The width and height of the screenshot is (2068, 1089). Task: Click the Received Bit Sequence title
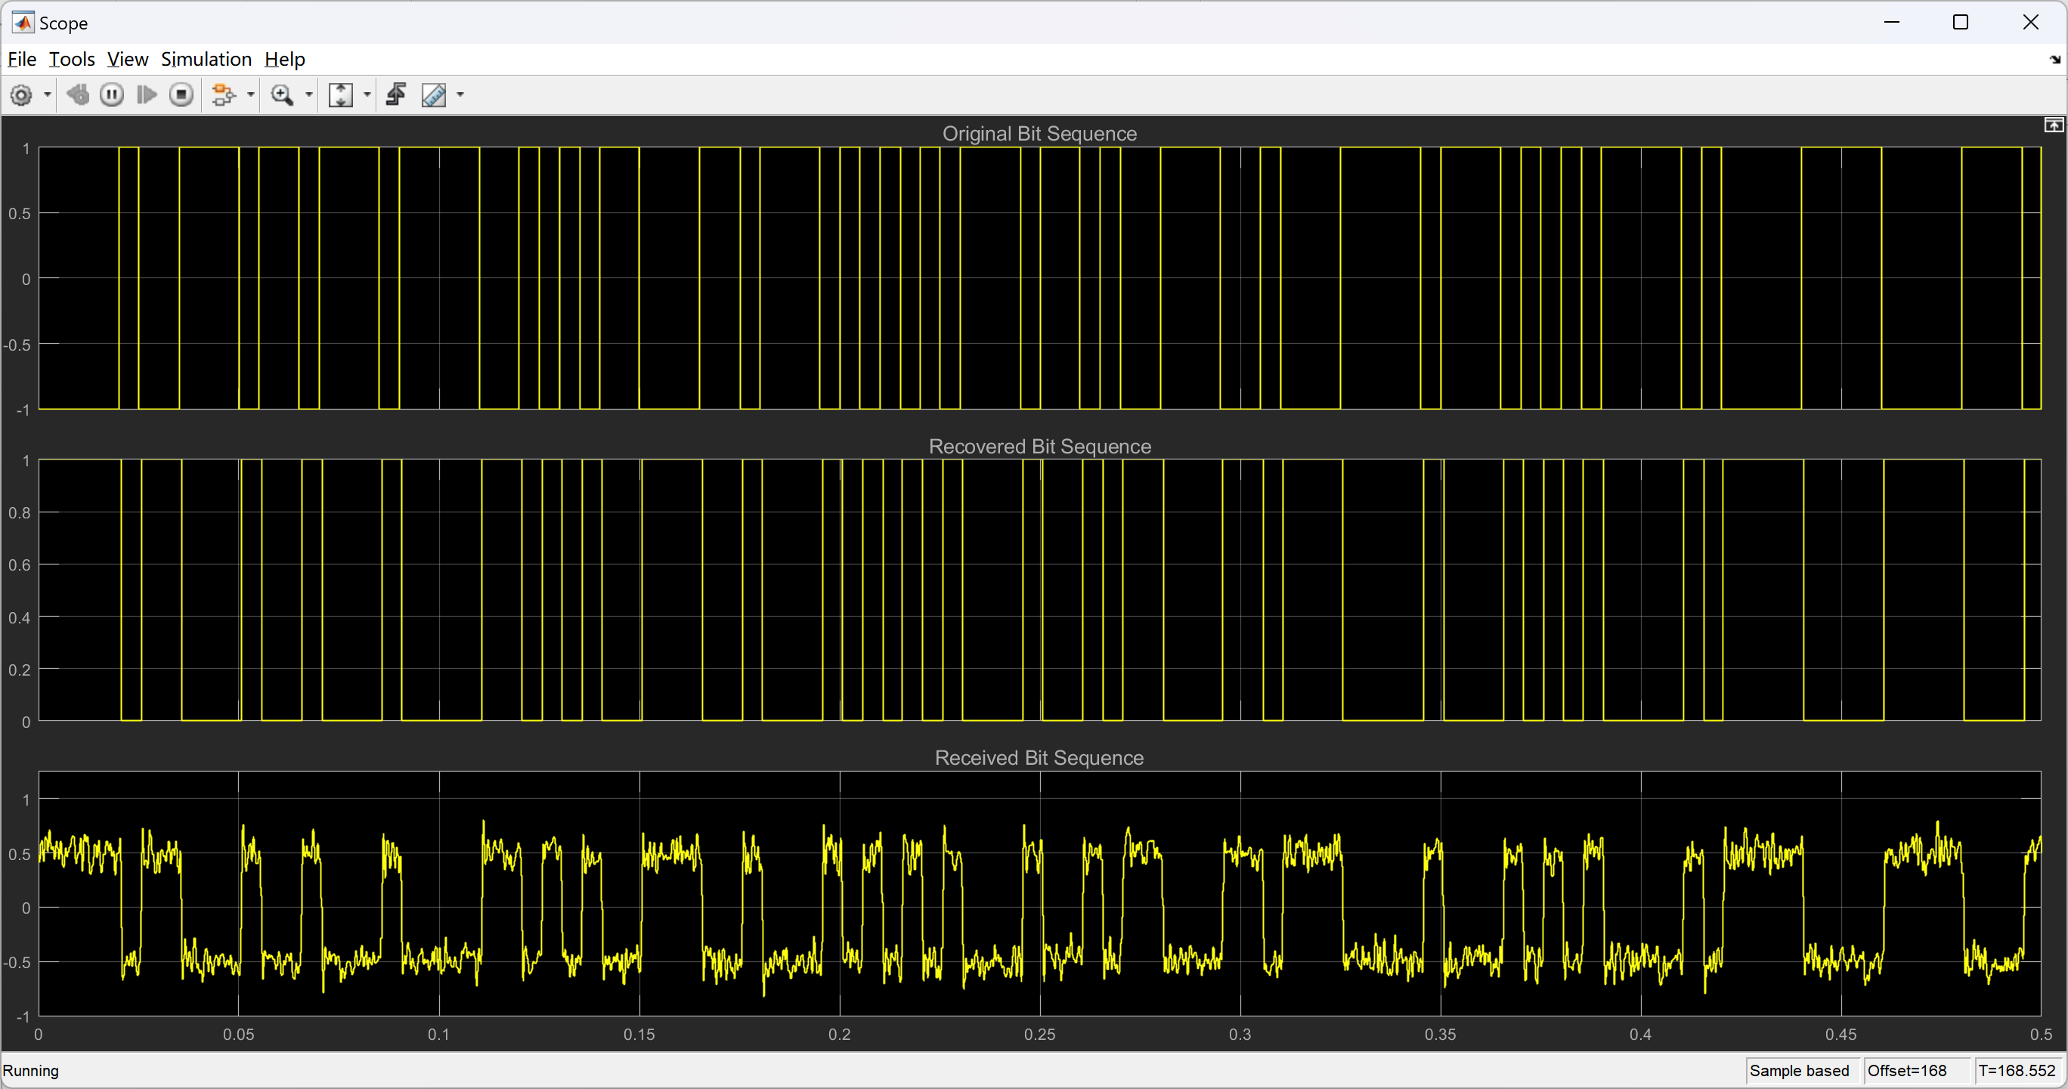pyautogui.click(x=1039, y=757)
